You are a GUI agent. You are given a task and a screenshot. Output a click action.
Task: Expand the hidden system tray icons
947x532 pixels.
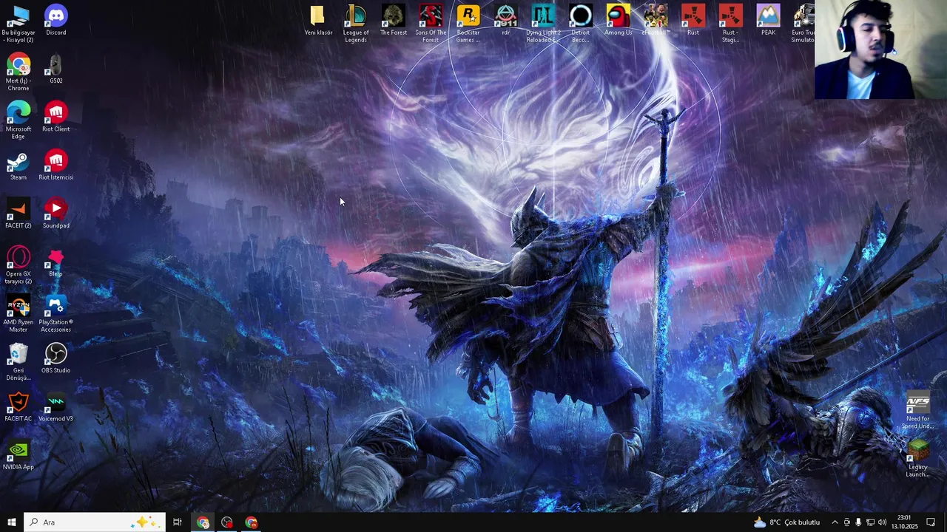click(835, 522)
